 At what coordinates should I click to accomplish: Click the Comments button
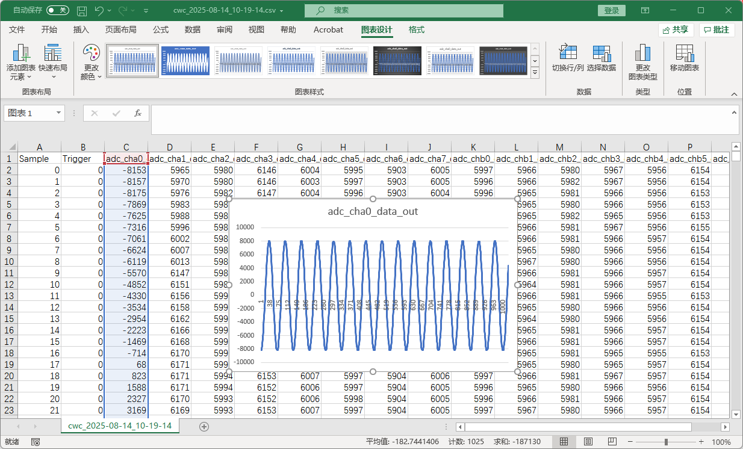717,29
